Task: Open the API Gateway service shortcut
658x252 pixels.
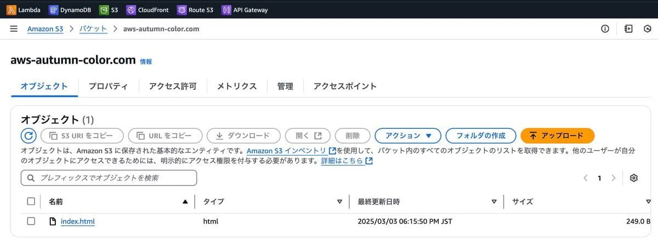Action: pyautogui.click(x=245, y=10)
